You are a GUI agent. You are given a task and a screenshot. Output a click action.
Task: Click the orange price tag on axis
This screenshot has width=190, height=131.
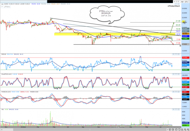[186, 34]
